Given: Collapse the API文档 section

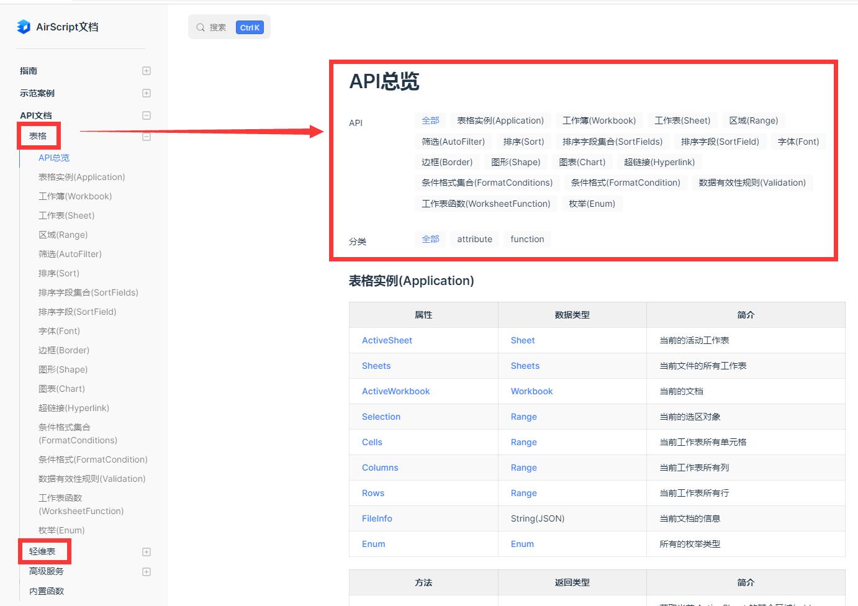Looking at the screenshot, I should pyautogui.click(x=147, y=115).
